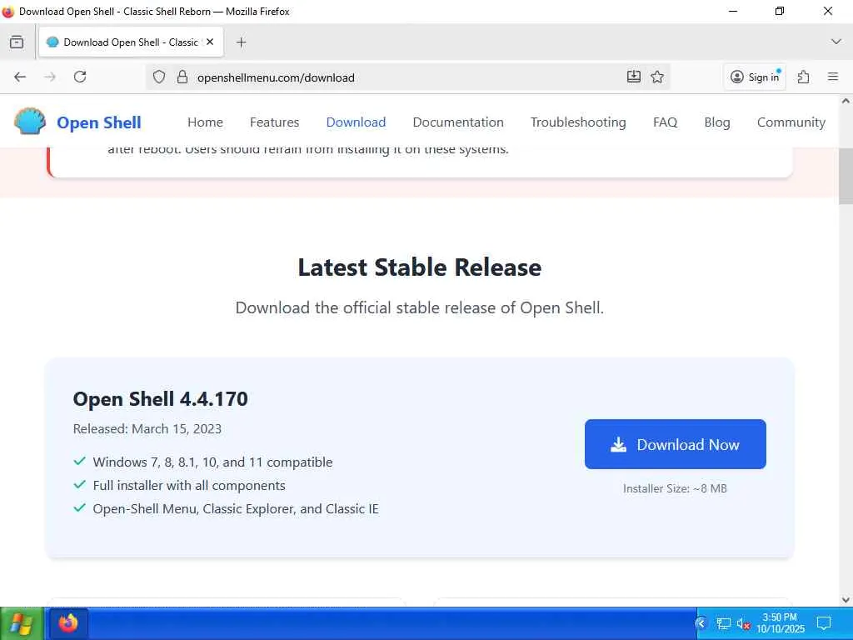Open the Firefox View icon in tab bar
Screen dimensions: 853x640
17,42
